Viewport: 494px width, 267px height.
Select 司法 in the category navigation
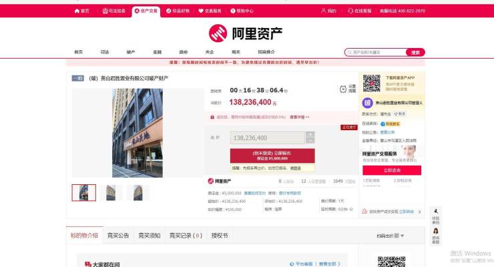click(105, 52)
